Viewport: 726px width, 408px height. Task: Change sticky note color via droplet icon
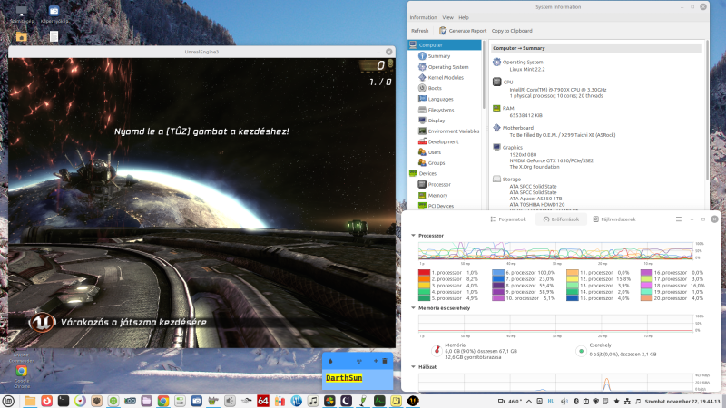coord(330,361)
